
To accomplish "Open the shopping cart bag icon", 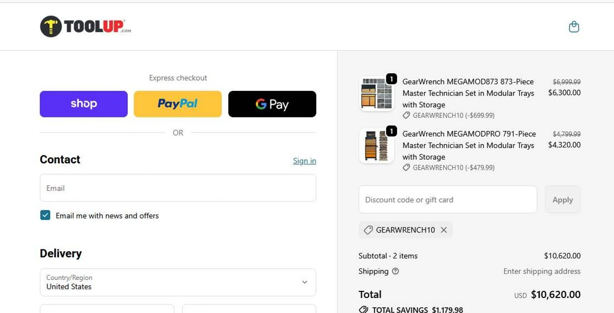I will point(574,27).
